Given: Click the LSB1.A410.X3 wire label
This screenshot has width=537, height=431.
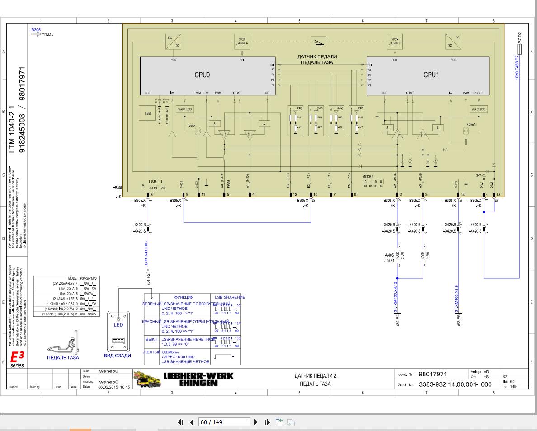Looking at the screenshot, I should pyautogui.click(x=146, y=254).
